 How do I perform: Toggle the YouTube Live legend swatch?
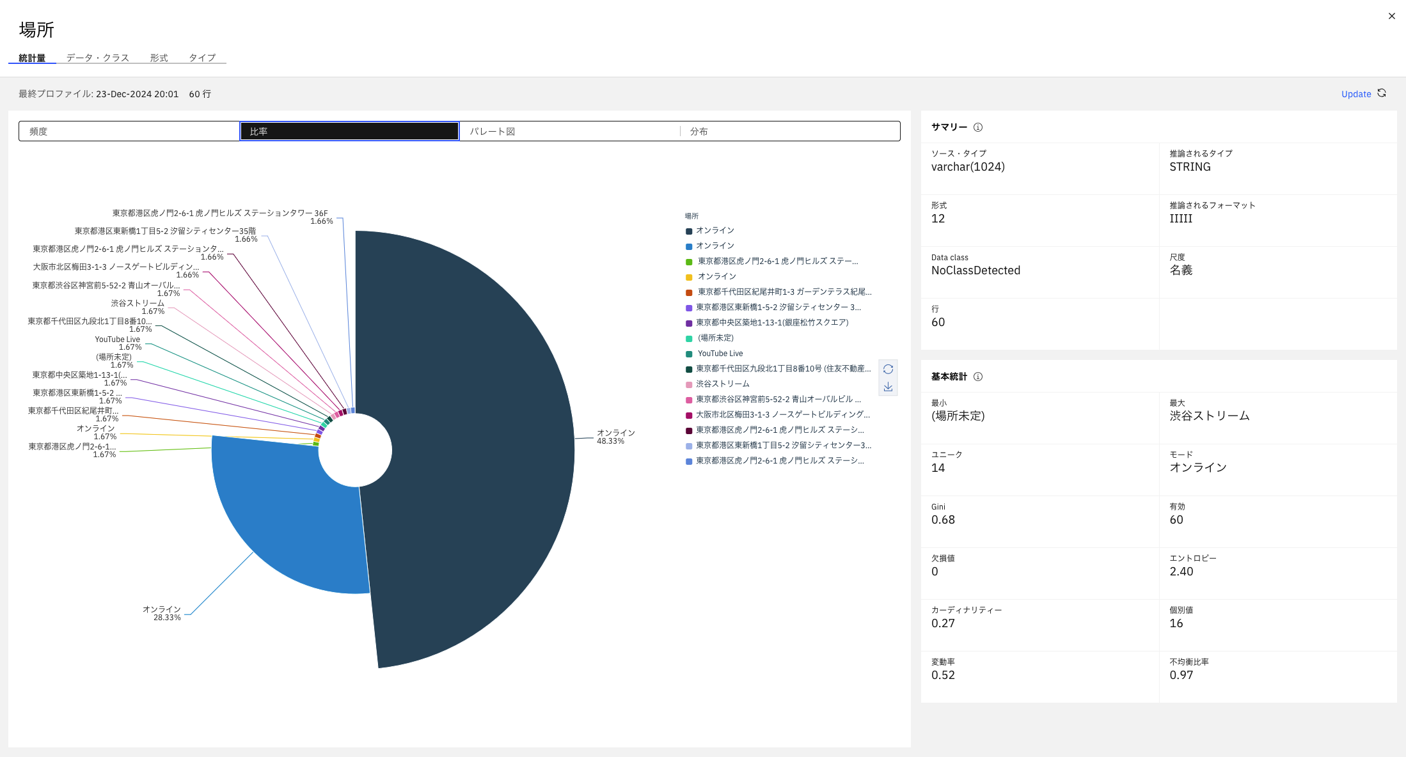(689, 354)
